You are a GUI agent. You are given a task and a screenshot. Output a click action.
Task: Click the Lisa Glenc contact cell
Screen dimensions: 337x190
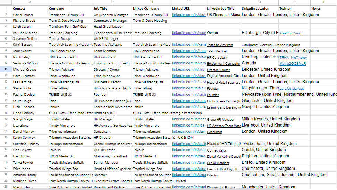click(x=30, y=126)
